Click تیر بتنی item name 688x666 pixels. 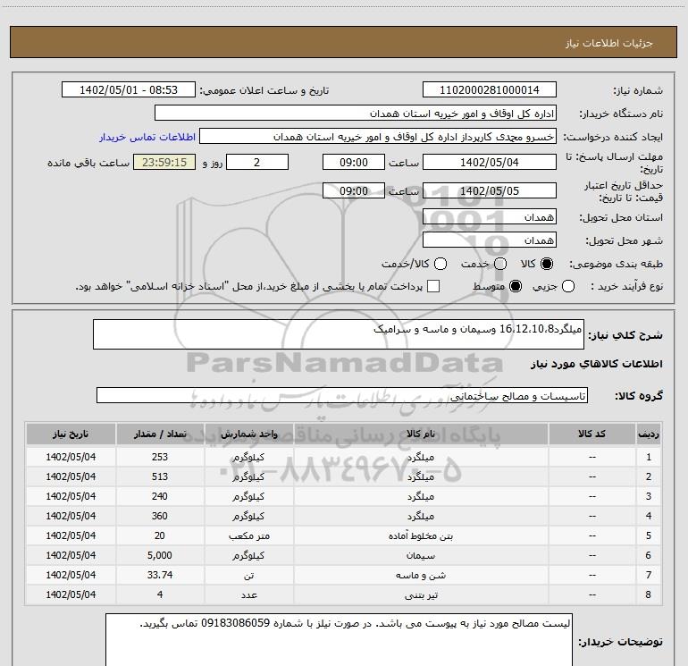(x=421, y=594)
